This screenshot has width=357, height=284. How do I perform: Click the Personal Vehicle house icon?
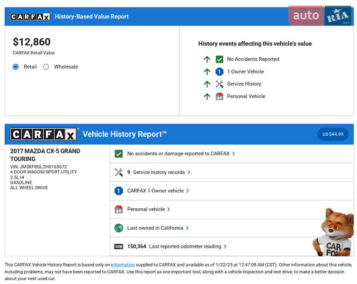pyautogui.click(x=219, y=96)
